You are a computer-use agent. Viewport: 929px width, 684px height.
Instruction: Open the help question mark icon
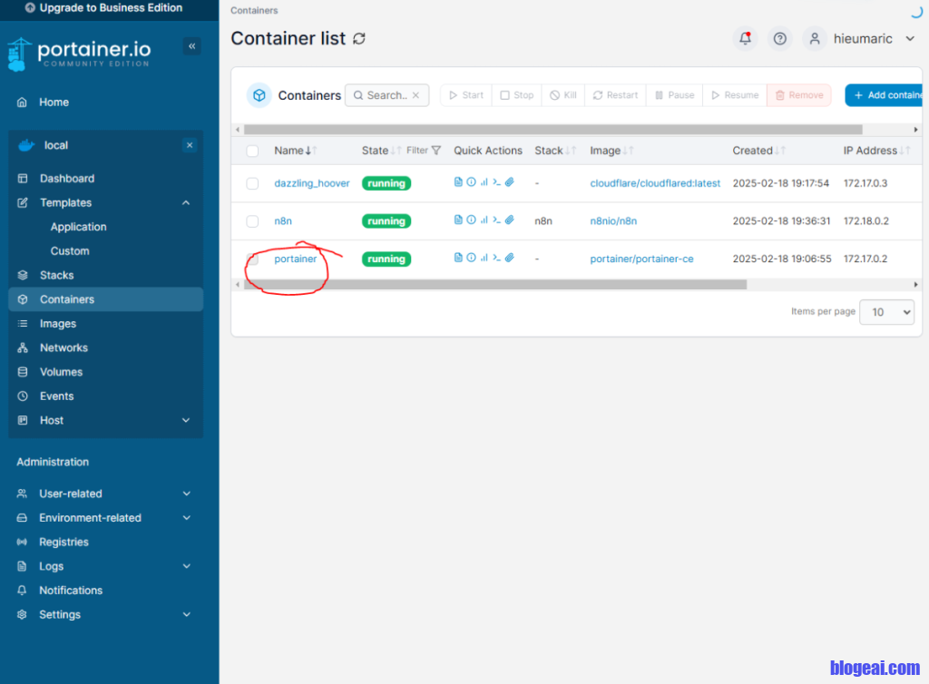(x=778, y=39)
